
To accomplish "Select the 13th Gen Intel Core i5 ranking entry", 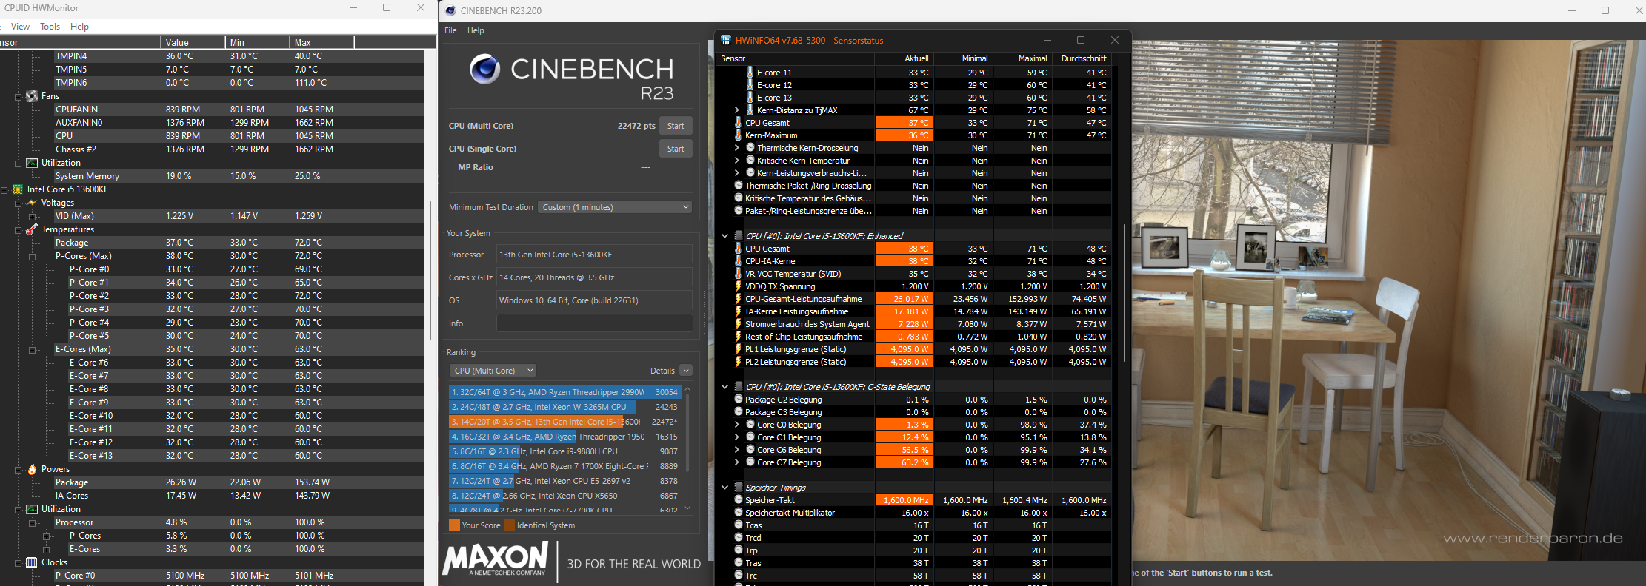I will pyautogui.click(x=564, y=422).
